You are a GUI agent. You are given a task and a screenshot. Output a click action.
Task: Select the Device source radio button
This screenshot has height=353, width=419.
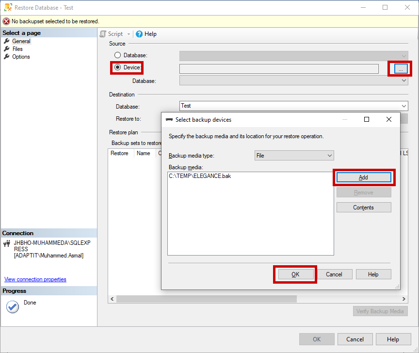pyautogui.click(x=117, y=67)
